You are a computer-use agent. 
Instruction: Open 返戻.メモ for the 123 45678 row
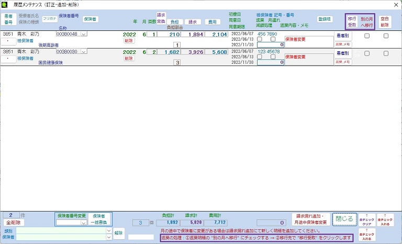[343, 62]
